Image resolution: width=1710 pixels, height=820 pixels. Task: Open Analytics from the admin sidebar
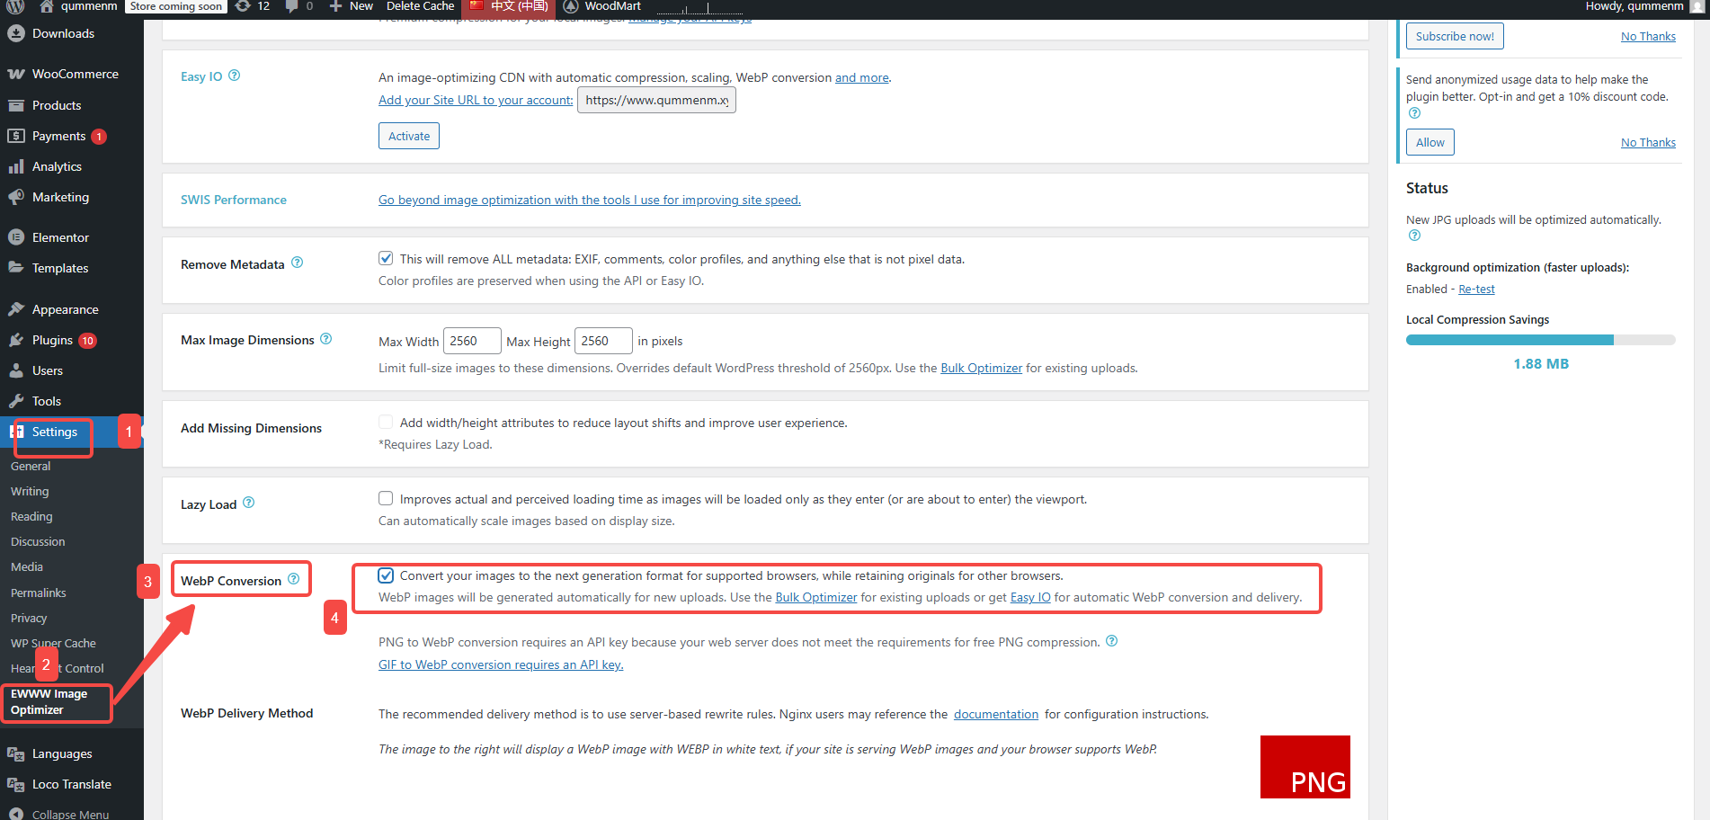[58, 166]
